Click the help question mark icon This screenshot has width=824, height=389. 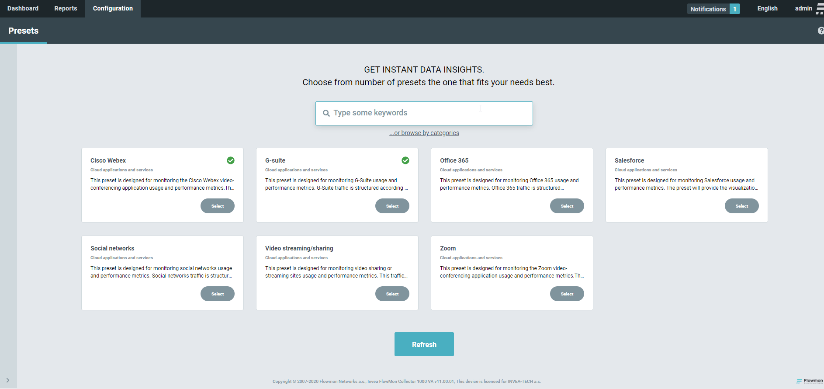(821, 31)
